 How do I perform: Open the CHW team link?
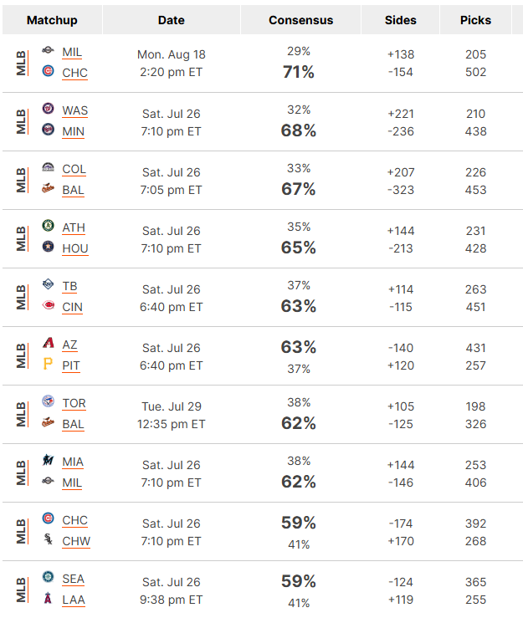[x=76, y=542]
